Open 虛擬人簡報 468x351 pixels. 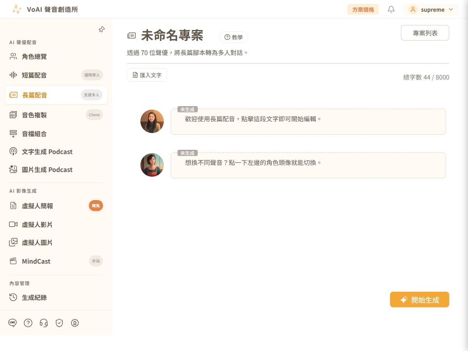(x=56, y=206)
